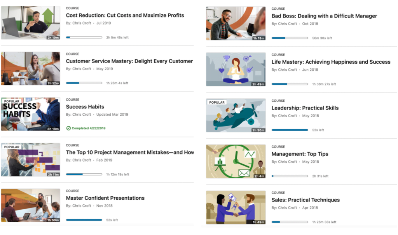Click the Customer Service Mastery course title
Screen dimensions: 398x235
(x=129, y=61)
